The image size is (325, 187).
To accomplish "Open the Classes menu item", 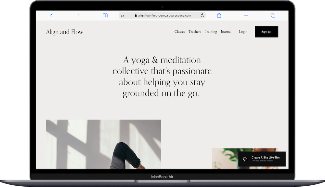I will (x=179, y=32).
